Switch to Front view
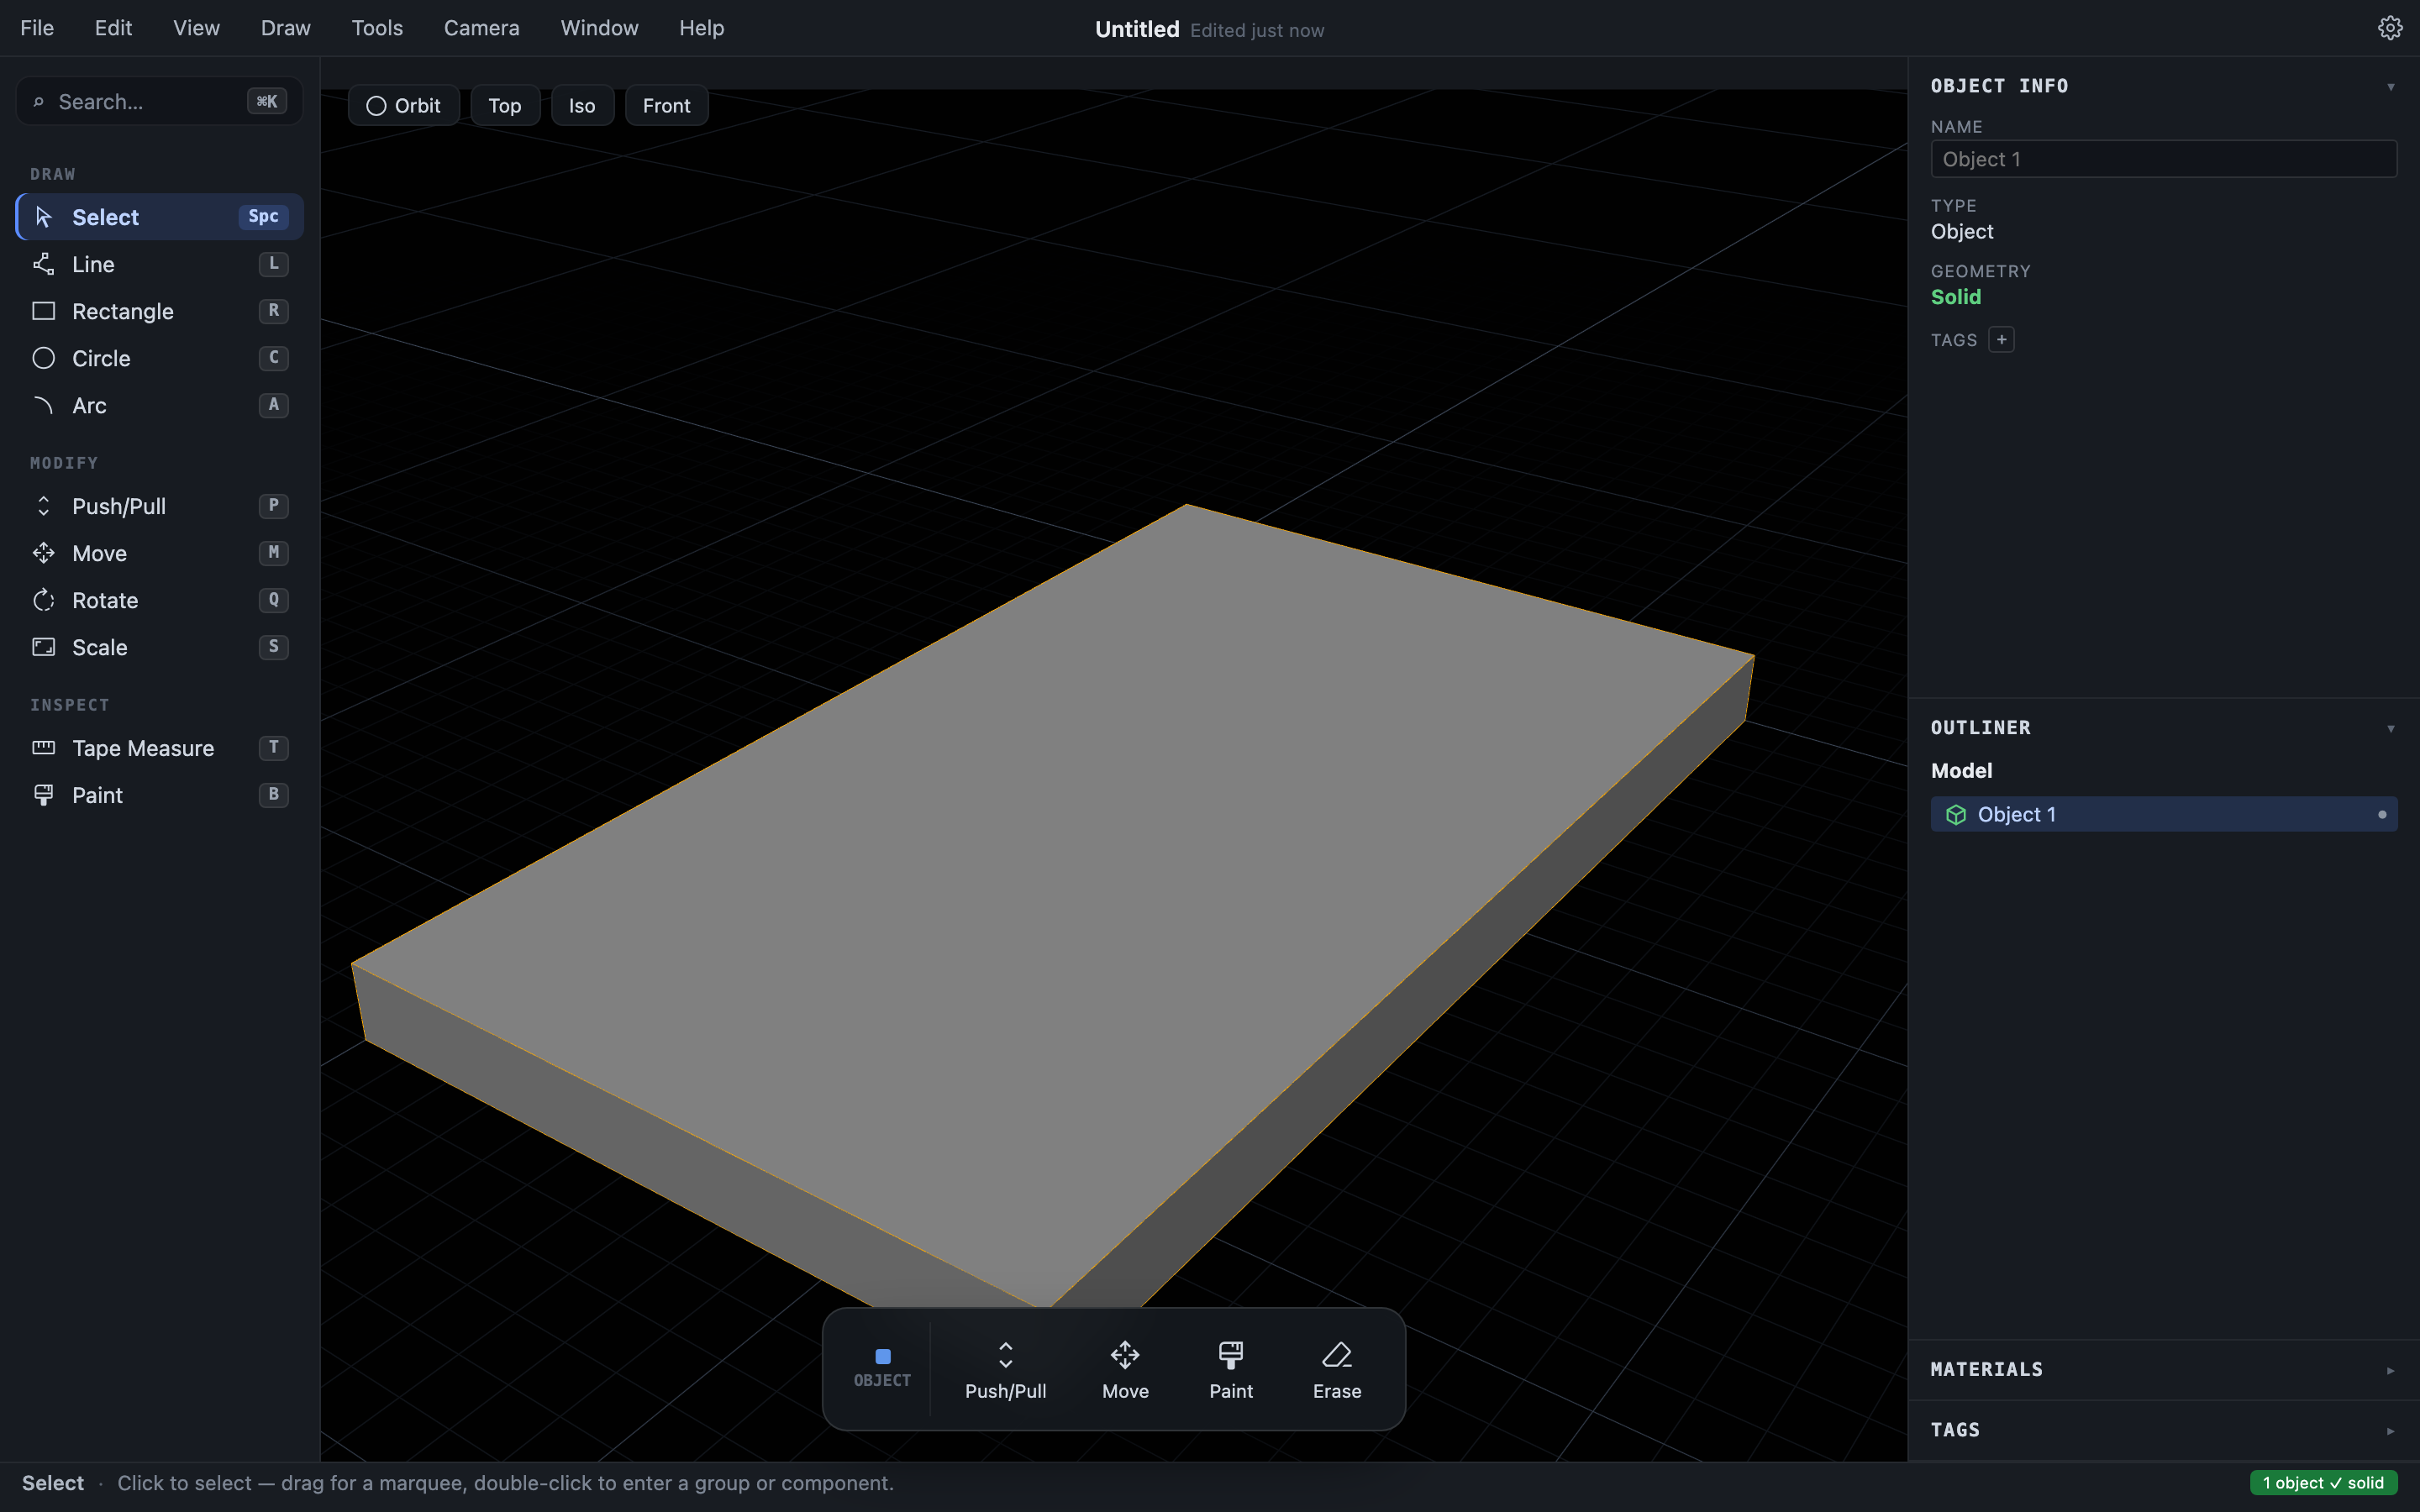 667,106
